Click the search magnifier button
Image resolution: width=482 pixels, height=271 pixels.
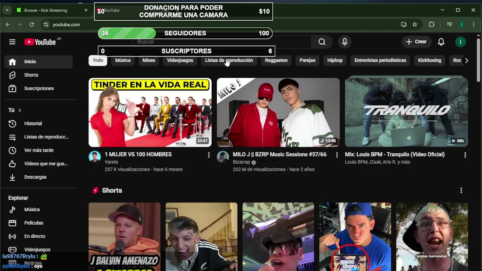point(322,42)
